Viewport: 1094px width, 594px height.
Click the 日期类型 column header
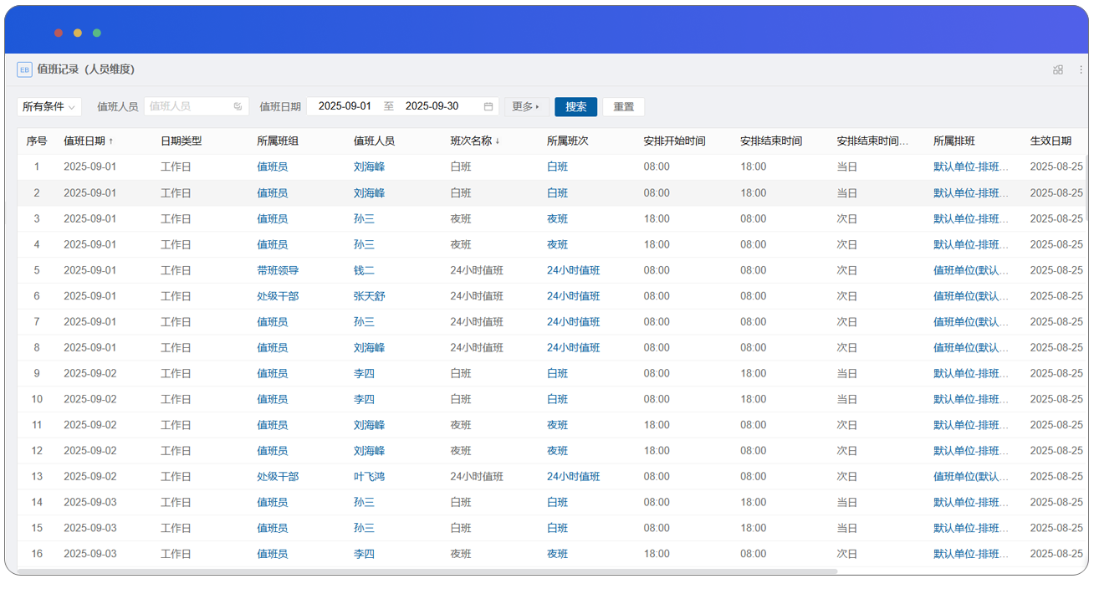[181, 141]
